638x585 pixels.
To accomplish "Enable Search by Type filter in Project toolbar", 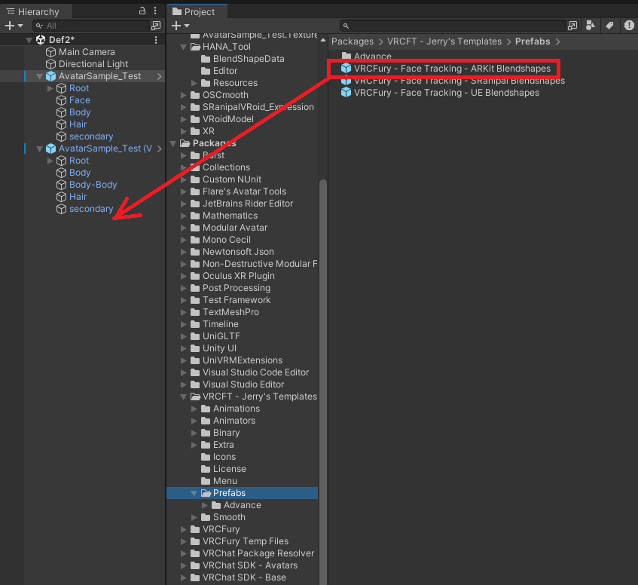I will click(x=591, y=25).
